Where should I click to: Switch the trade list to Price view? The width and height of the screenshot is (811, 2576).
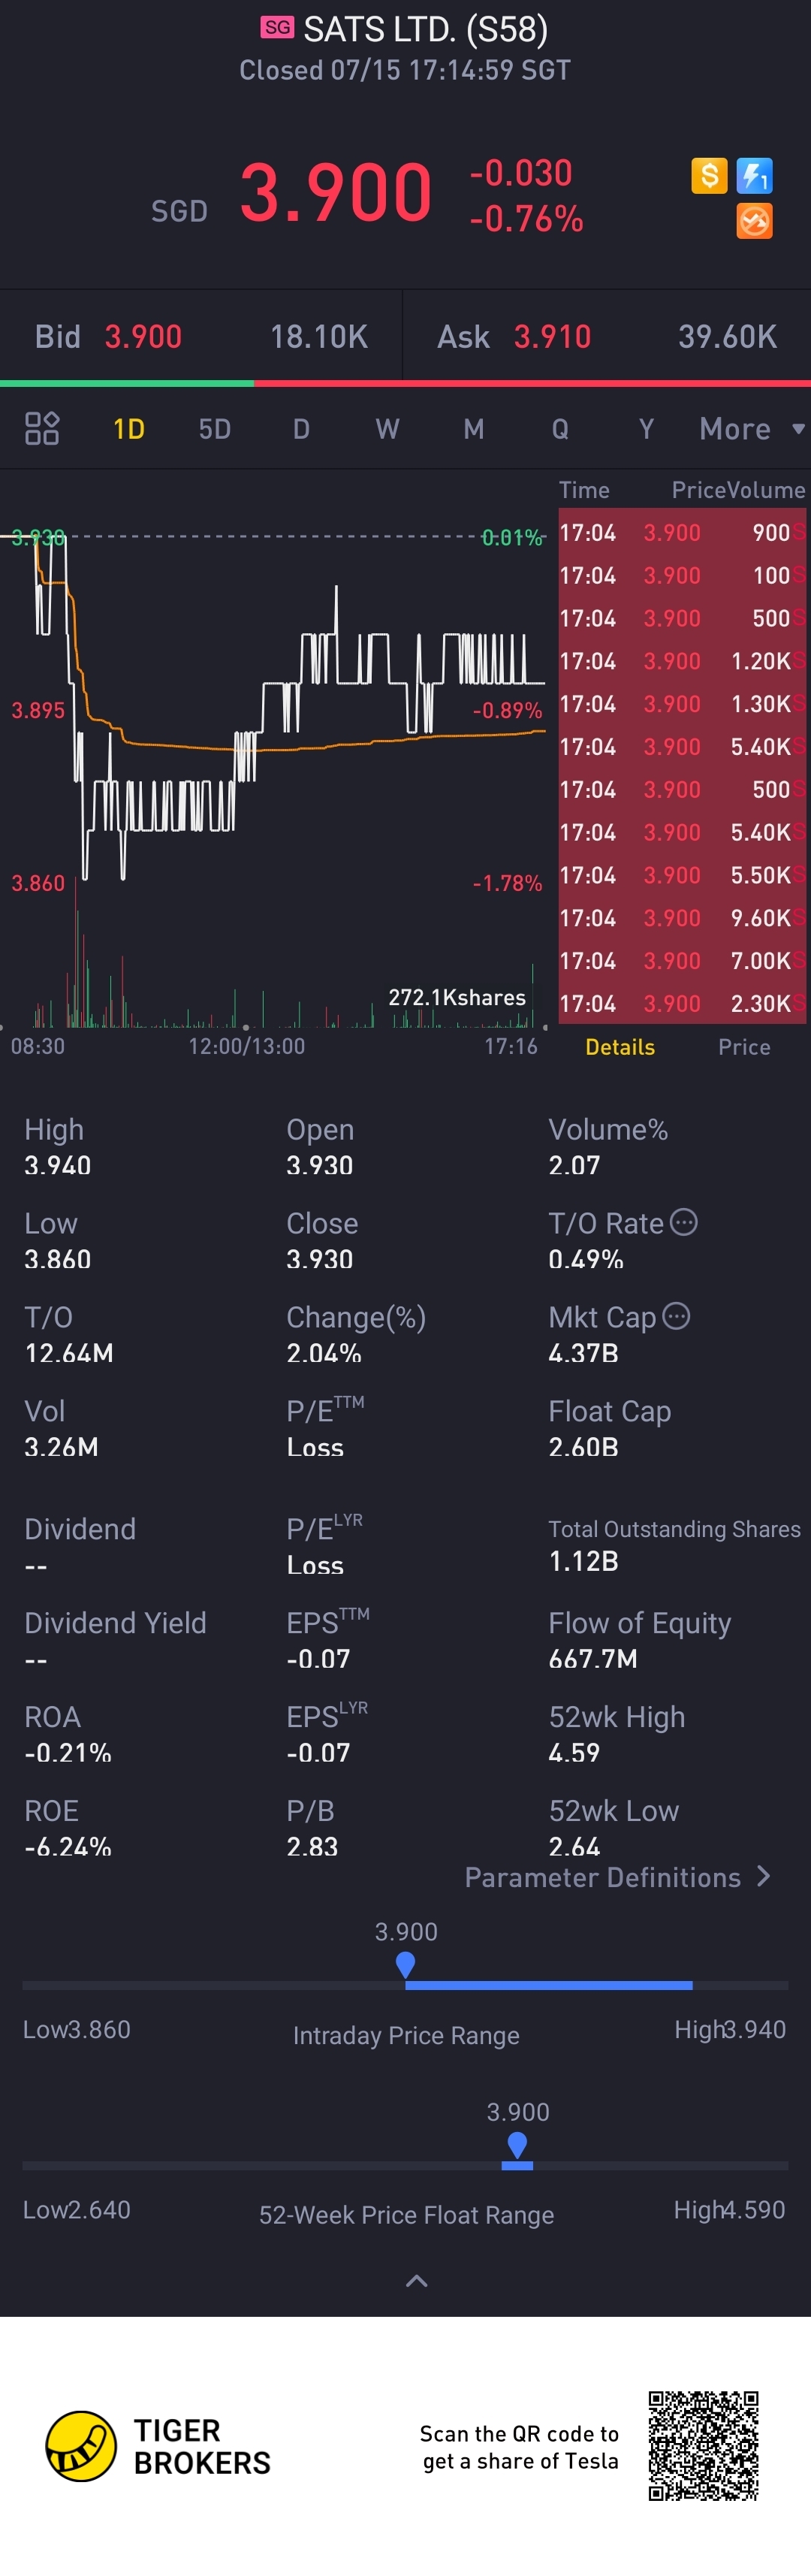click(744, 1047)
